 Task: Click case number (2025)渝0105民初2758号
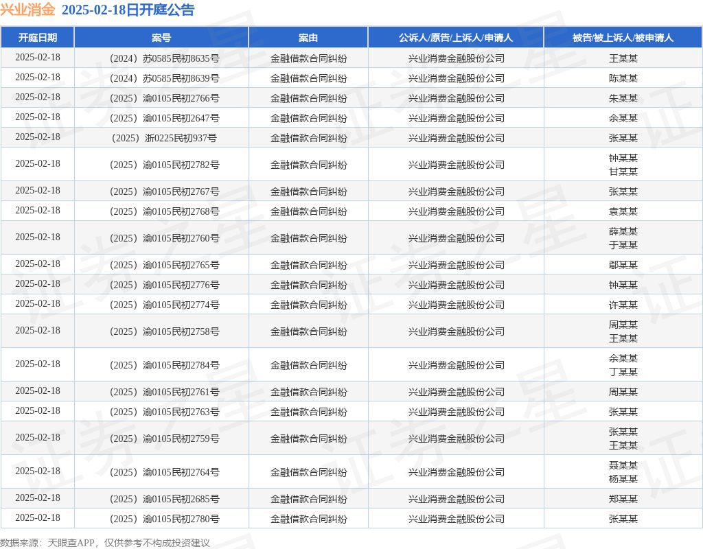point(165,331)
